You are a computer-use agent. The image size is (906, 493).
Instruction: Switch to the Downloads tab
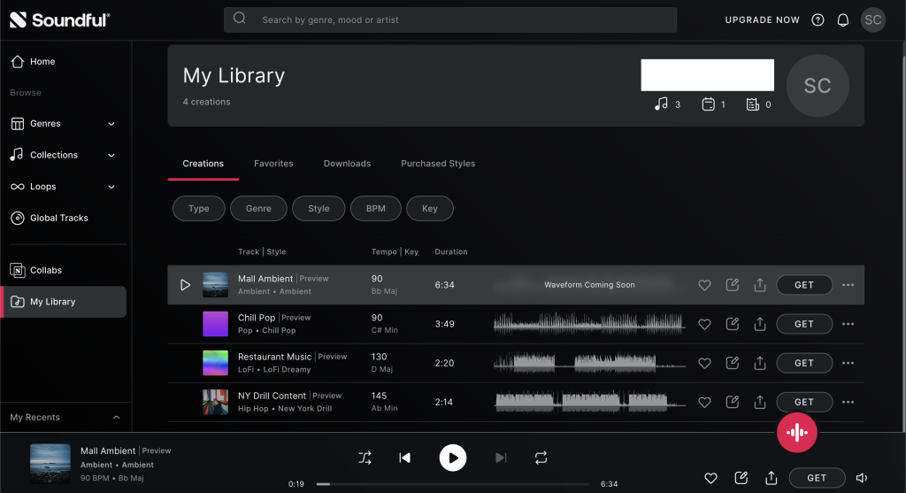tap(347, 164)
